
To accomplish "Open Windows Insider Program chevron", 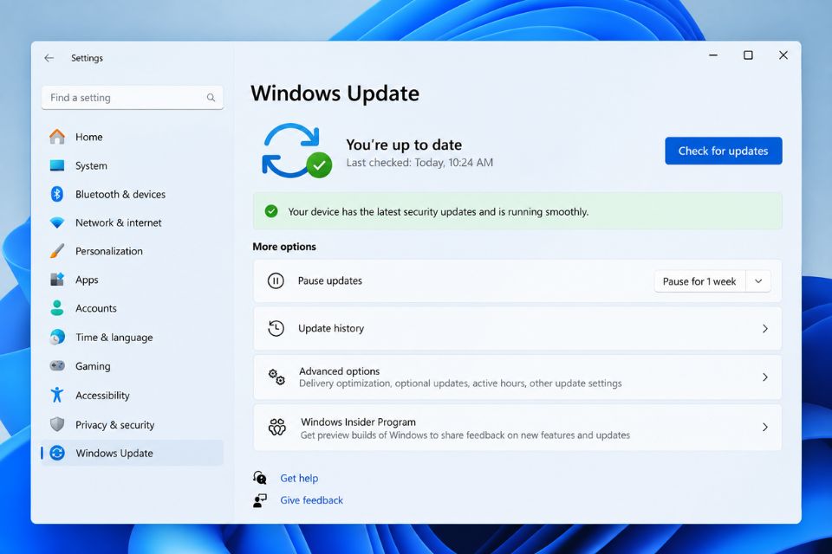I will pyautogui.click(x=764, y=427).
